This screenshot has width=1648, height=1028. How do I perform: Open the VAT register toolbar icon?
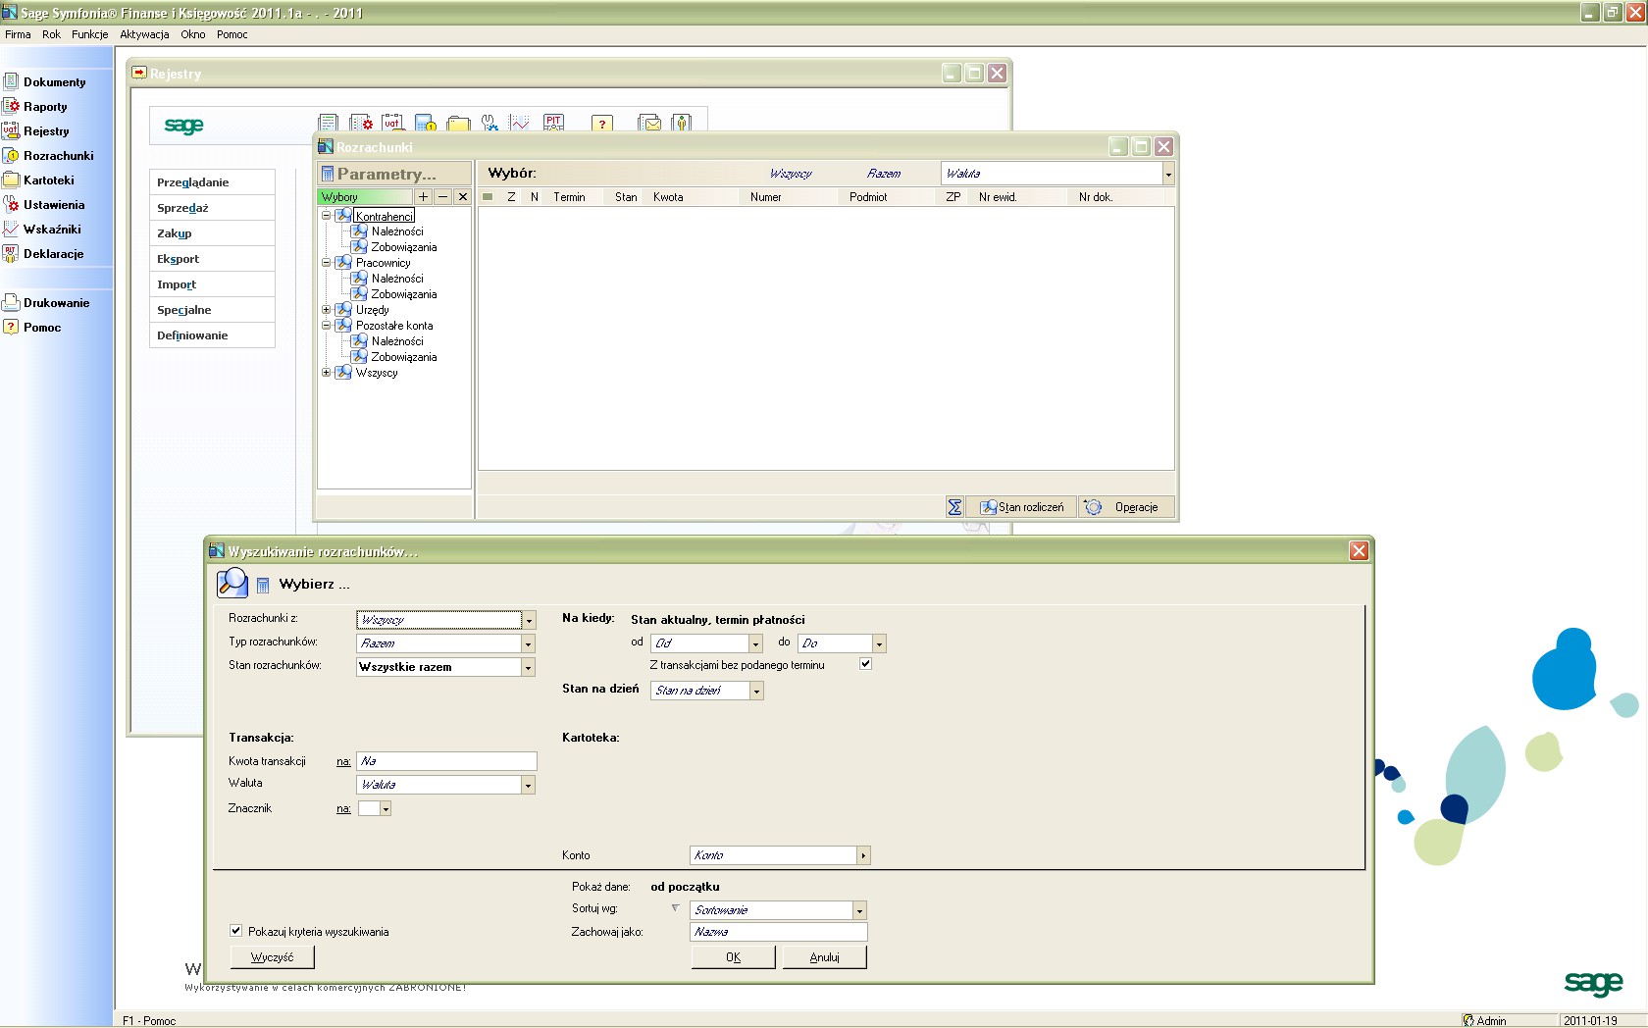coord(392,124)
